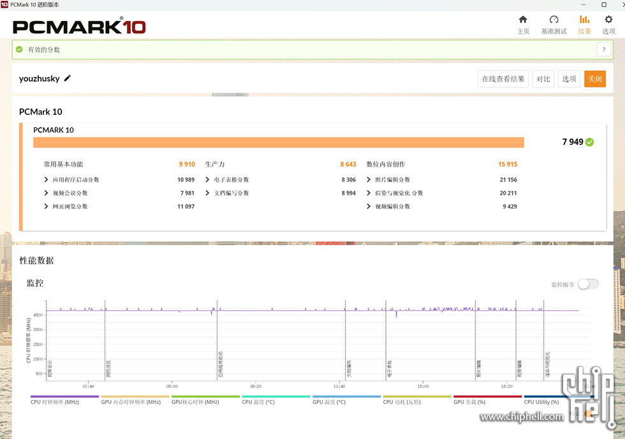This screenshot has width=625, height=439.
Task: Click the 有效的分数 status text
Action: (x=44, y=49)
